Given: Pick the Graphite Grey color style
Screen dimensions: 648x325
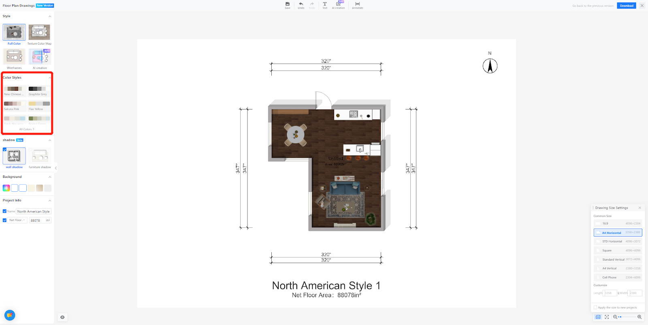Looking at the screenshot, I should click(39, 91).
